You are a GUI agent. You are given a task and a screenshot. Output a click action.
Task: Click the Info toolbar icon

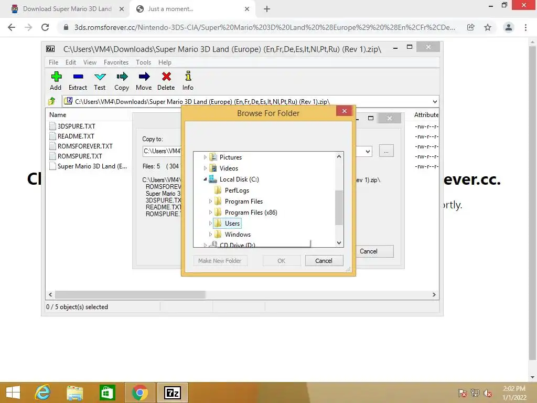[188, 76]
